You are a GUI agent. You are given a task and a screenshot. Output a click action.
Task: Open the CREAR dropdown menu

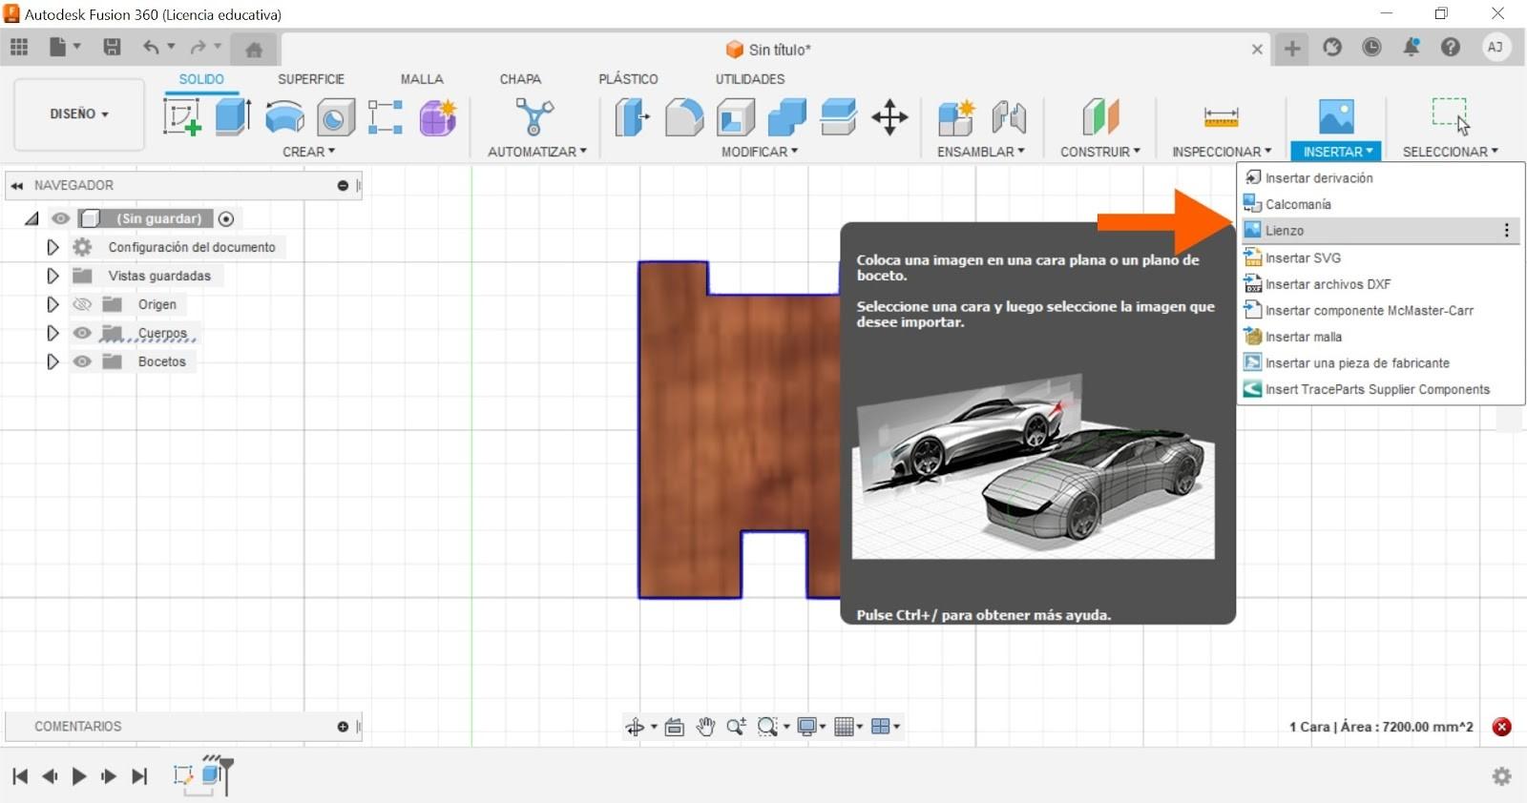pyautogui.click(x=308, y=152)
